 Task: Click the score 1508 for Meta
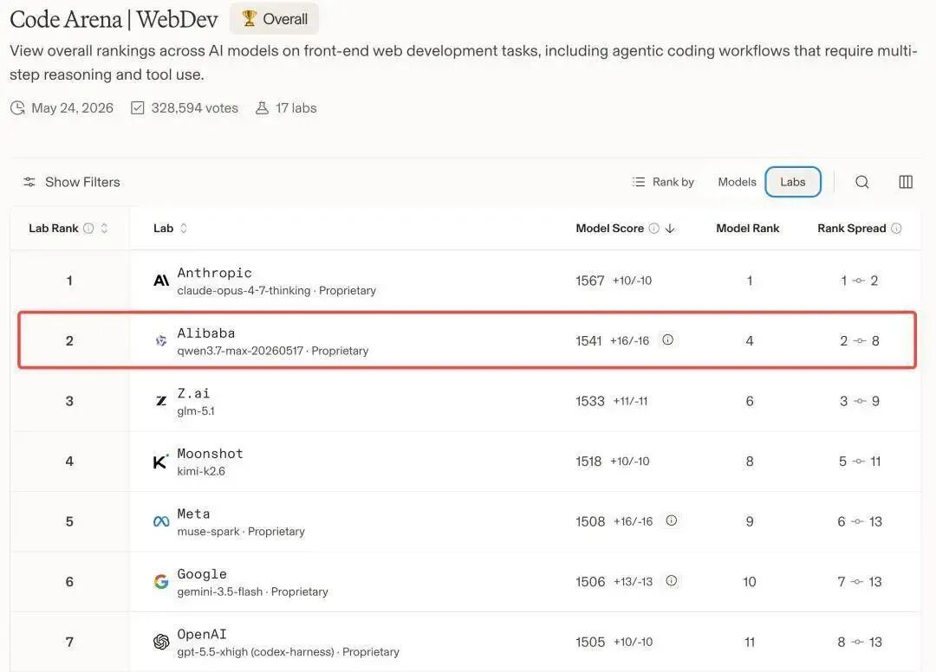tap(590, 521)
